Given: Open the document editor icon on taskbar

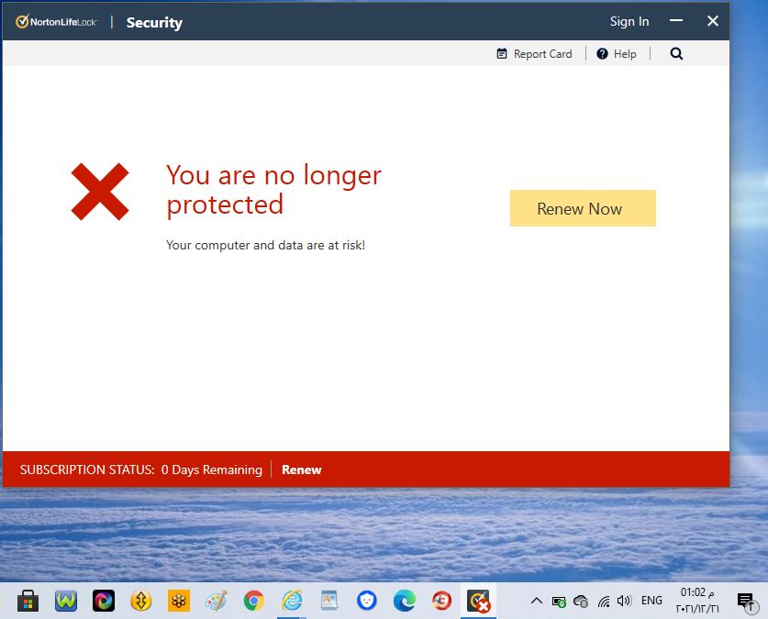Looking at the screenshot, I should (x=329, y=601).
